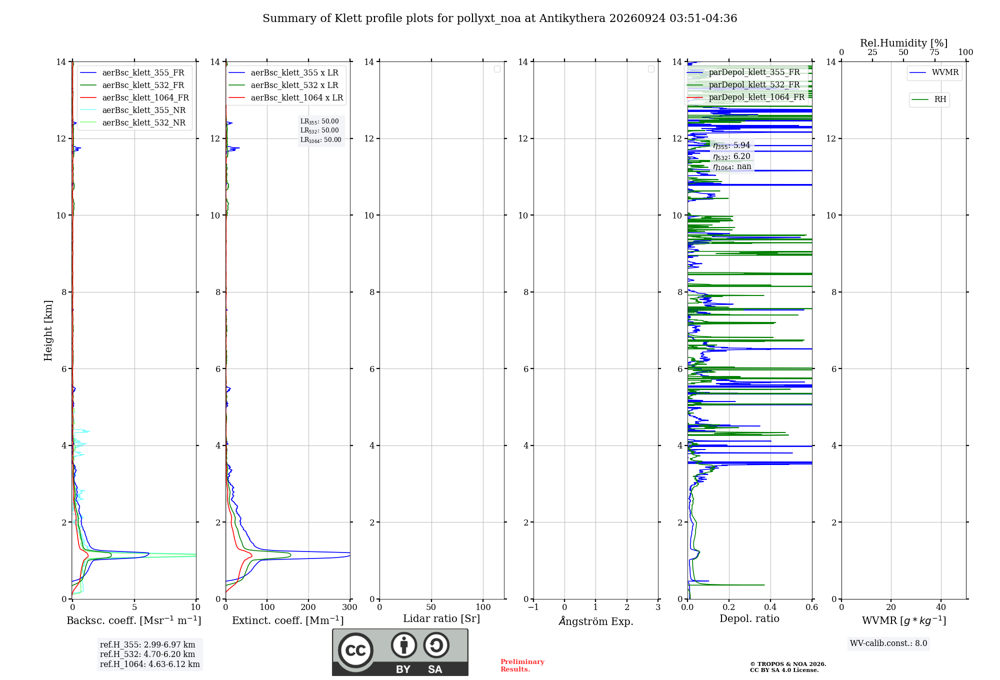
Task: Click the ref.H_532: 4.70-6.20 km text
Action: click(x=147, y=654)
